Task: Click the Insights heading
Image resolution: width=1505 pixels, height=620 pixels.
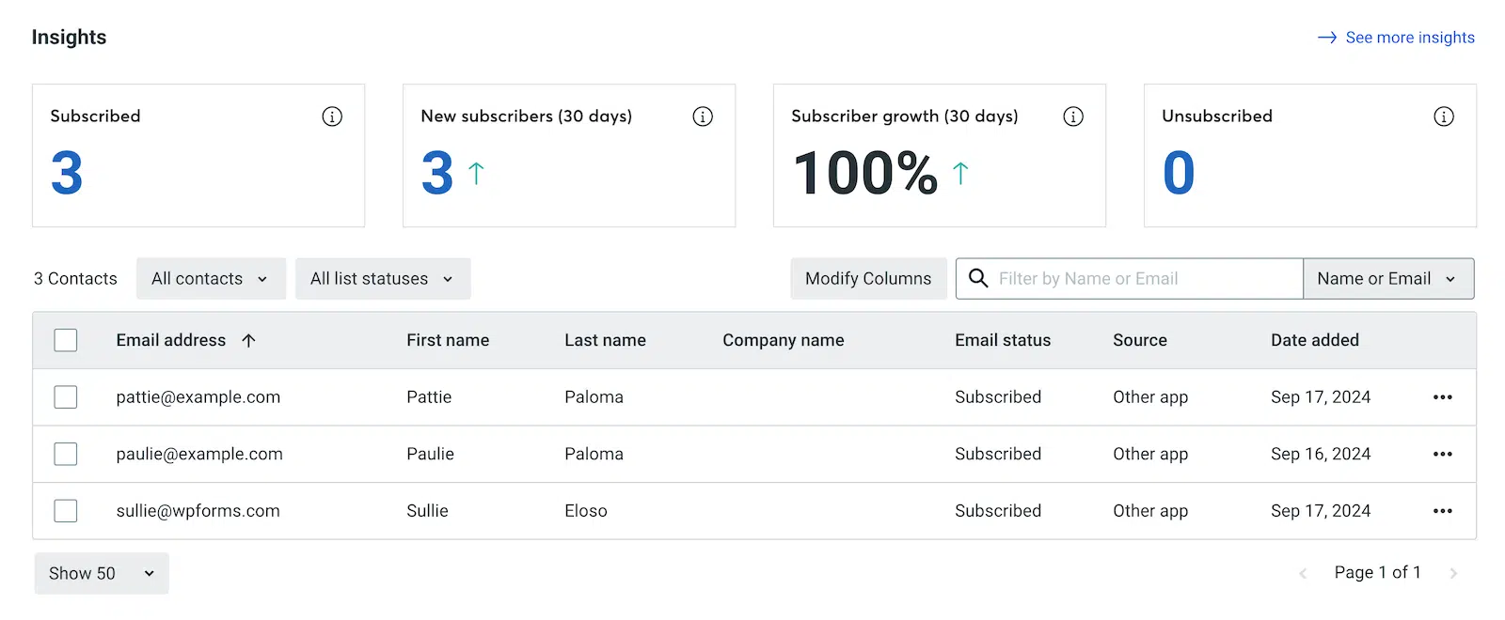Action: pyautogui.click(x=69, y=38)
